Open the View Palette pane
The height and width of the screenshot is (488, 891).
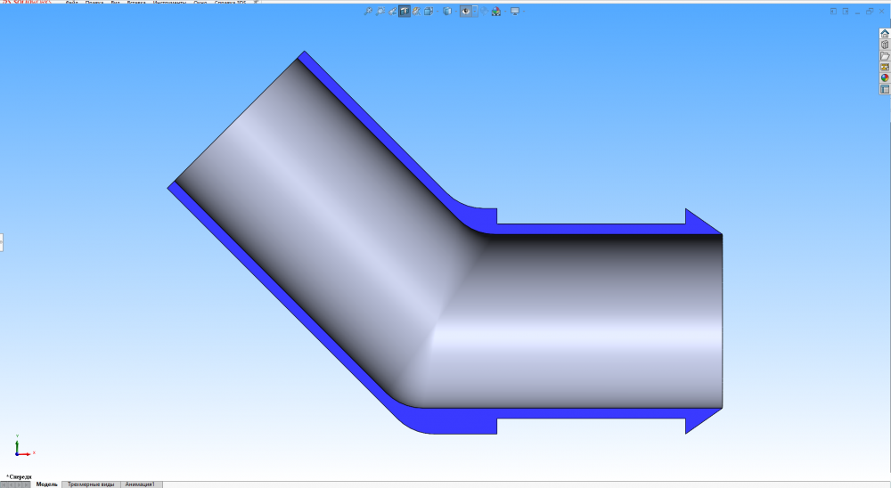point(885,67)
